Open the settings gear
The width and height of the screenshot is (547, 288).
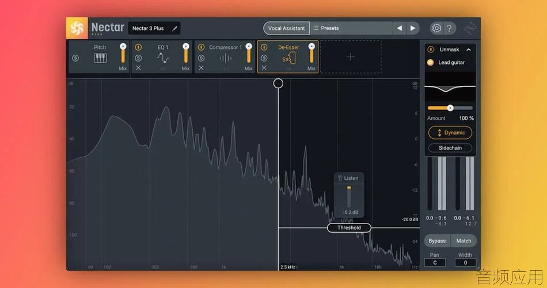click(x=436, y=28)
